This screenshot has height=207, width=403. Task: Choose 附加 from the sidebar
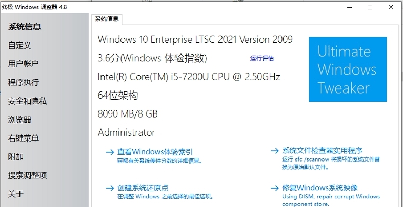click(x=16, y=157)
